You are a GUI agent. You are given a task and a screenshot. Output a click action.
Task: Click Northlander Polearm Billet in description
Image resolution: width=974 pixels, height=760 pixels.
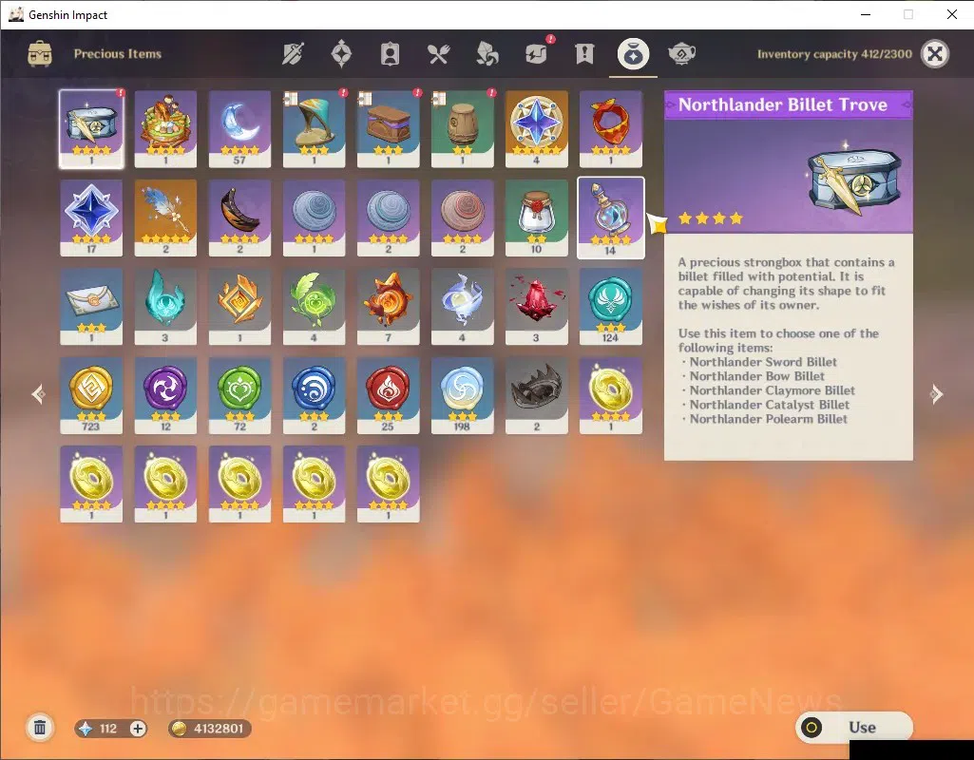[768, 419]
